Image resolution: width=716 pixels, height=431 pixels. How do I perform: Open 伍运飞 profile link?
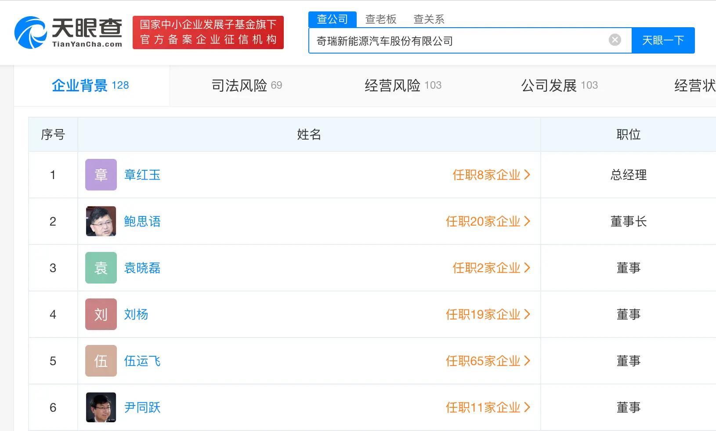click(142, 361)
